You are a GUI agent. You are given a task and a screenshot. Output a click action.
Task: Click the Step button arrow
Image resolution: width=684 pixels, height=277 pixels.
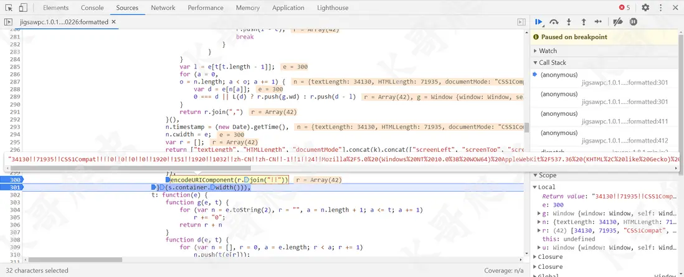tap(598, 22)
